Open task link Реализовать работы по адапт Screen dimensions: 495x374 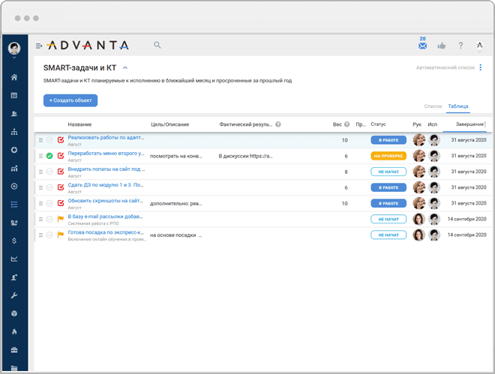(106, 137)
